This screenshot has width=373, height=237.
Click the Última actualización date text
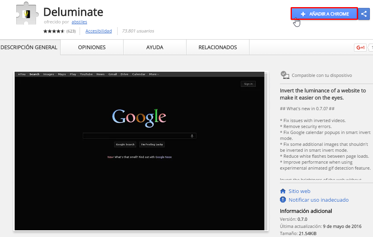321,226
